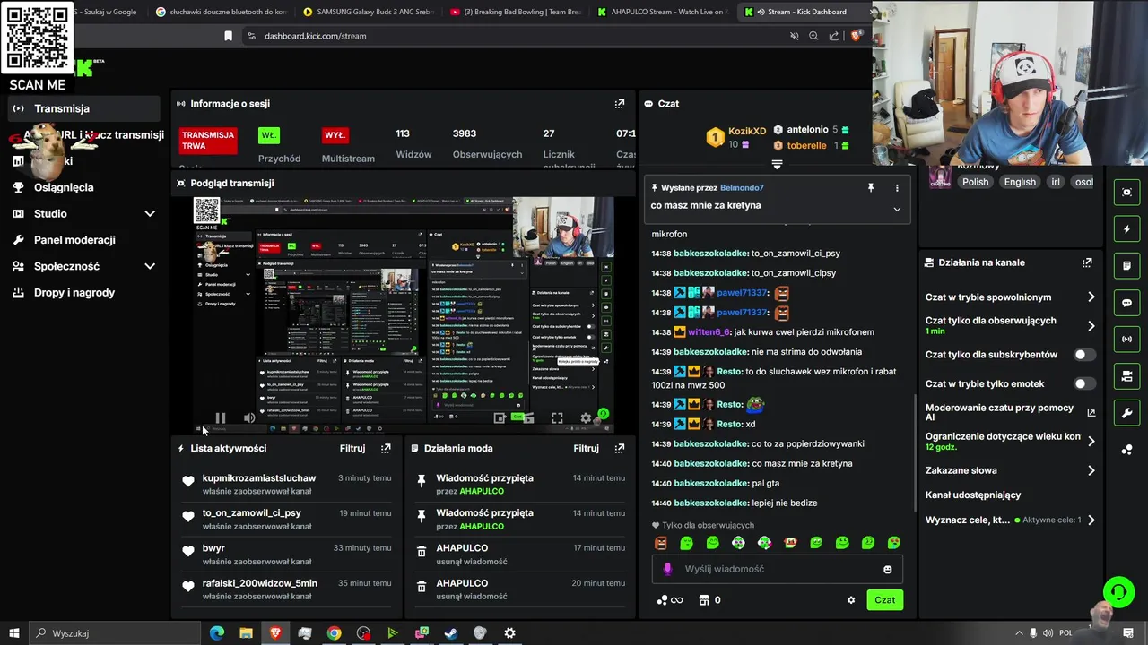Viewport: 1148px width, 645px height.
Task: Collapse the chat leaderboard arrow
Action: click(x=777, y=165)
